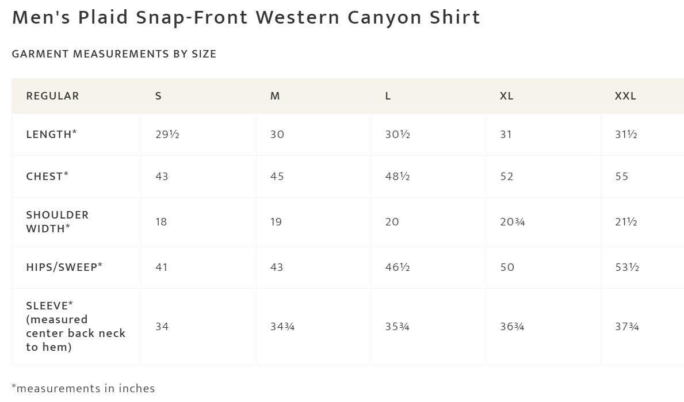Click the M size column header
The height and width of the screenshot is (402, 684).
coord(275,96)
